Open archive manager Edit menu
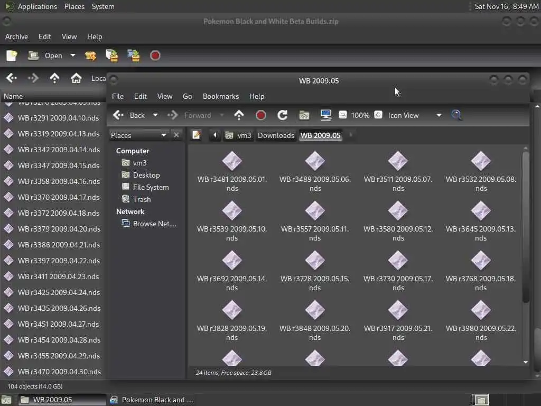The image size is (541, 406). 44,36
